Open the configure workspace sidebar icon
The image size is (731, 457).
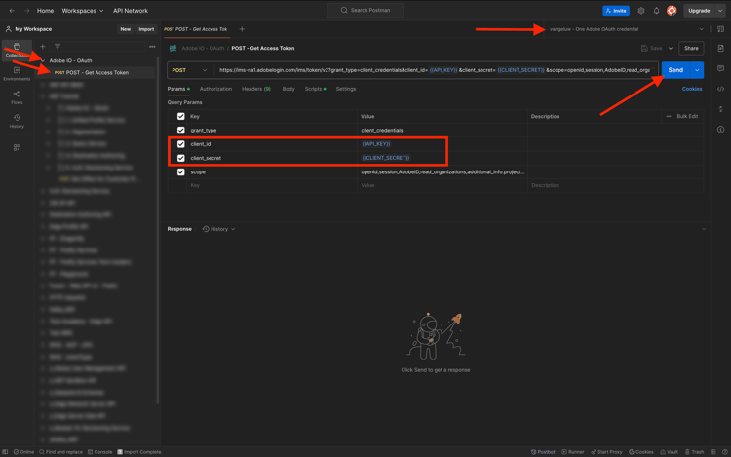point(17,147)
